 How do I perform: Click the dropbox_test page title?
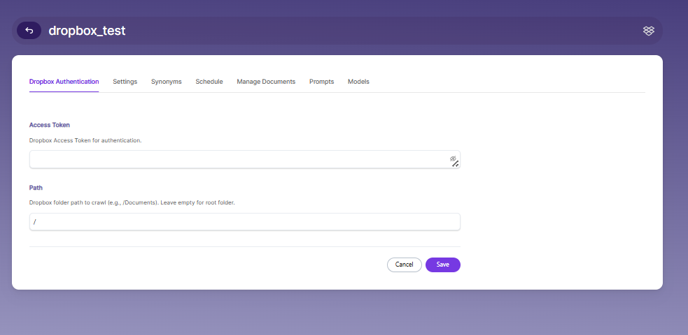click(87, 31)
